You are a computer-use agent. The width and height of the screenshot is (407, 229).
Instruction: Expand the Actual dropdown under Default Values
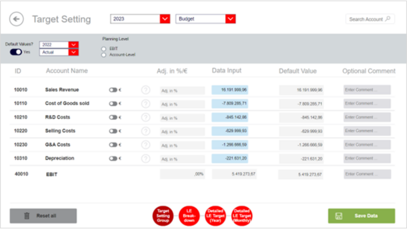point(74,52)
